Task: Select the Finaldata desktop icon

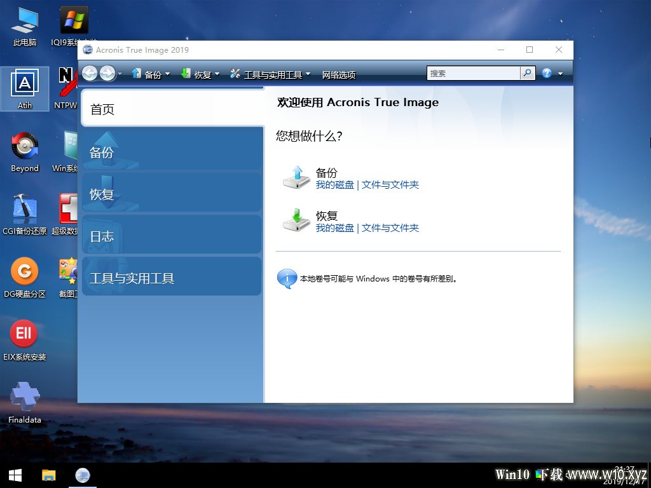Action: click(25, 403)
